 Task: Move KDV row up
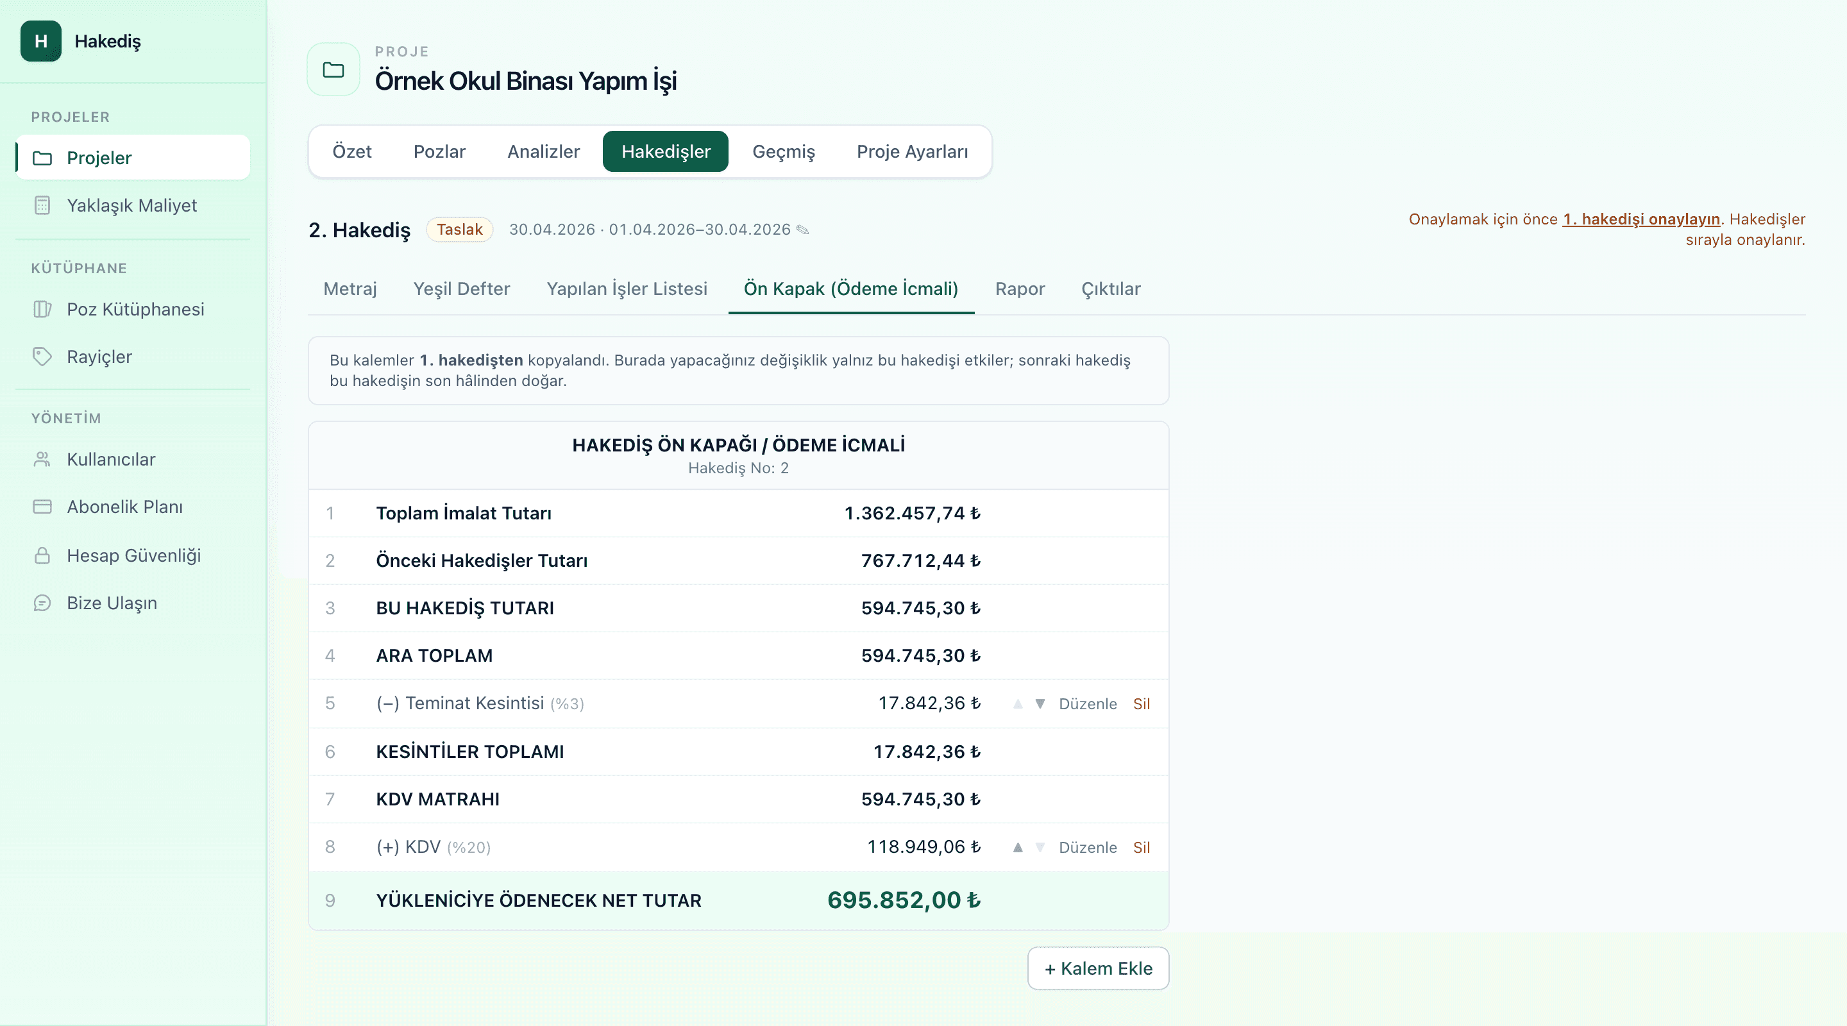point(1017,848)
